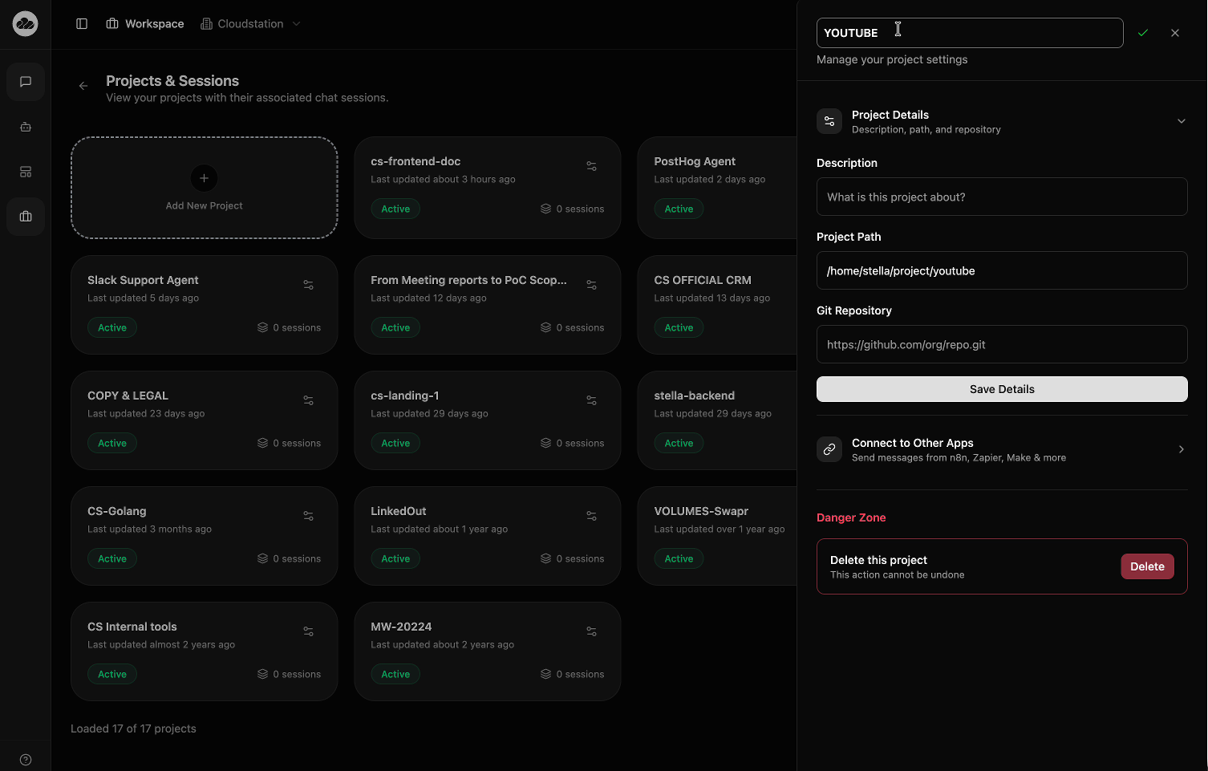The height and width of the screenshot is (771, 1208).
Task: Open the agent robot icon in sidebar
Action: (x=26, y=127)
